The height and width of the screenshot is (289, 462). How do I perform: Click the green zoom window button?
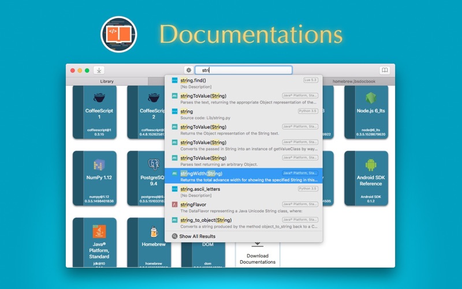87,71
